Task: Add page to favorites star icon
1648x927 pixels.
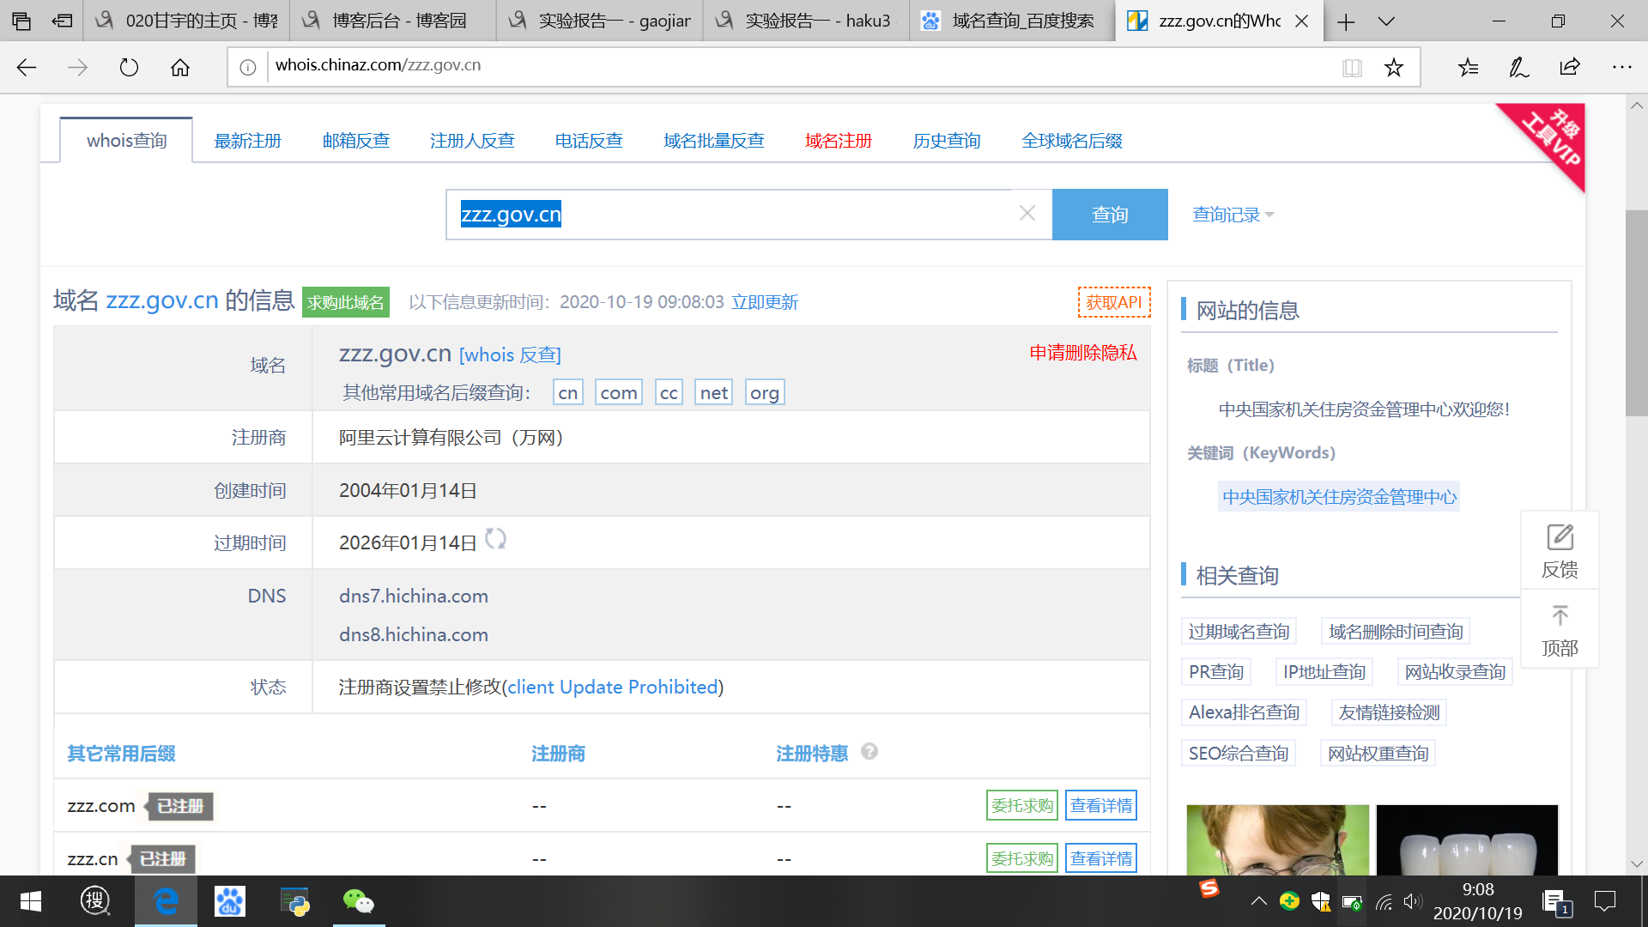Action: (1393, 67)
